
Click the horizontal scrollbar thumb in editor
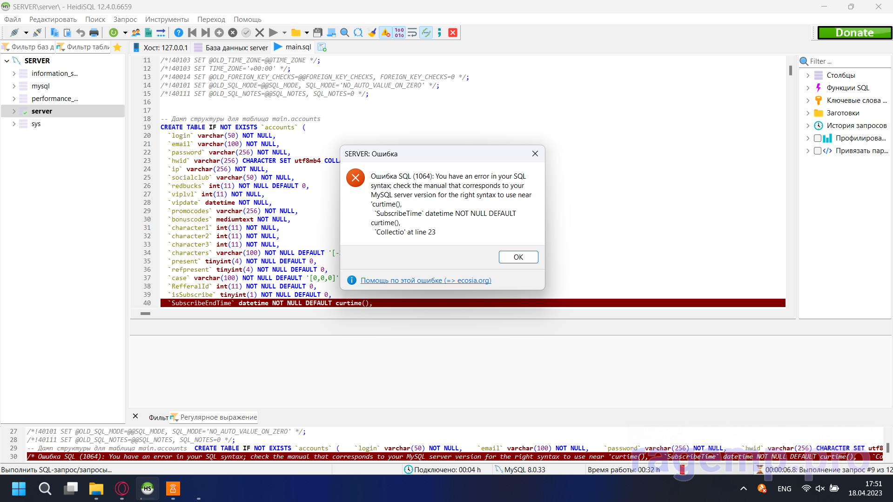pyautogui.click(x=145, y=314)
